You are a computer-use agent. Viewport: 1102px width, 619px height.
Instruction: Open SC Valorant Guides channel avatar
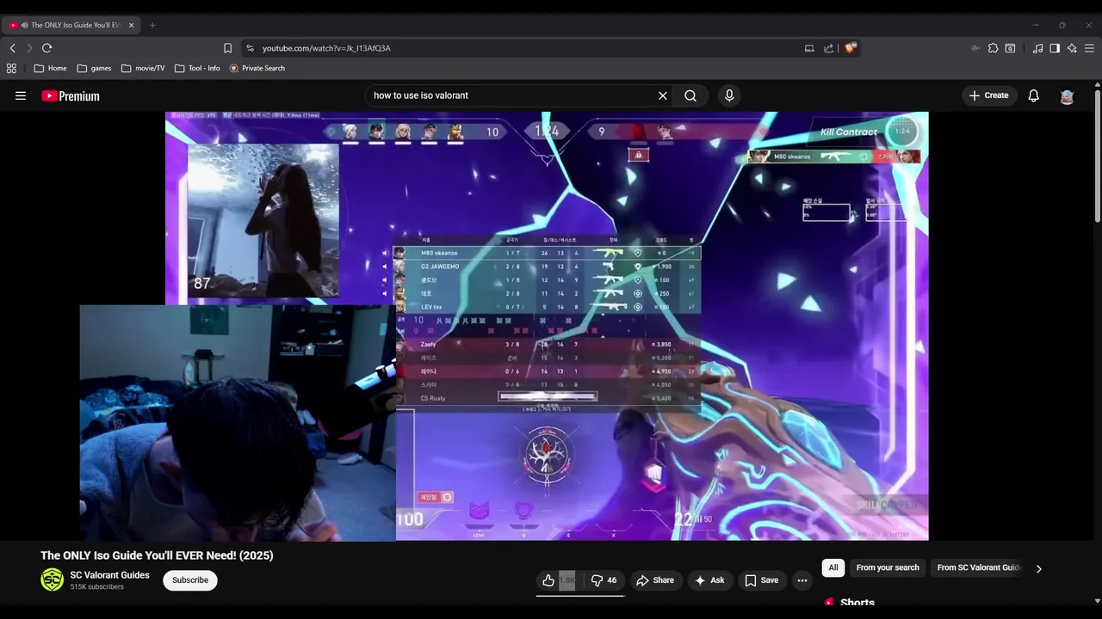[x=53, y=579]
